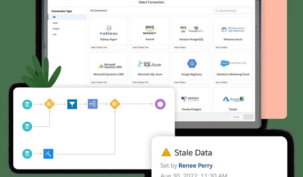Select the purple hexagon output node
The height and width of the screenshot is (177, 303).
point(160,104)
